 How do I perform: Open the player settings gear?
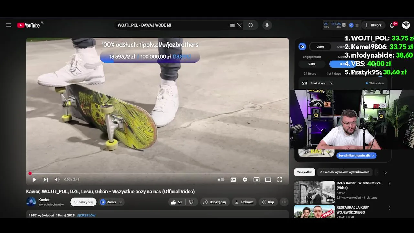point(245,180)
